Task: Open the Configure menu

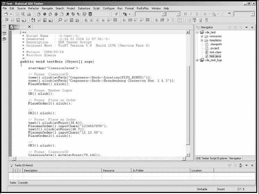Action: pos(109,8)
